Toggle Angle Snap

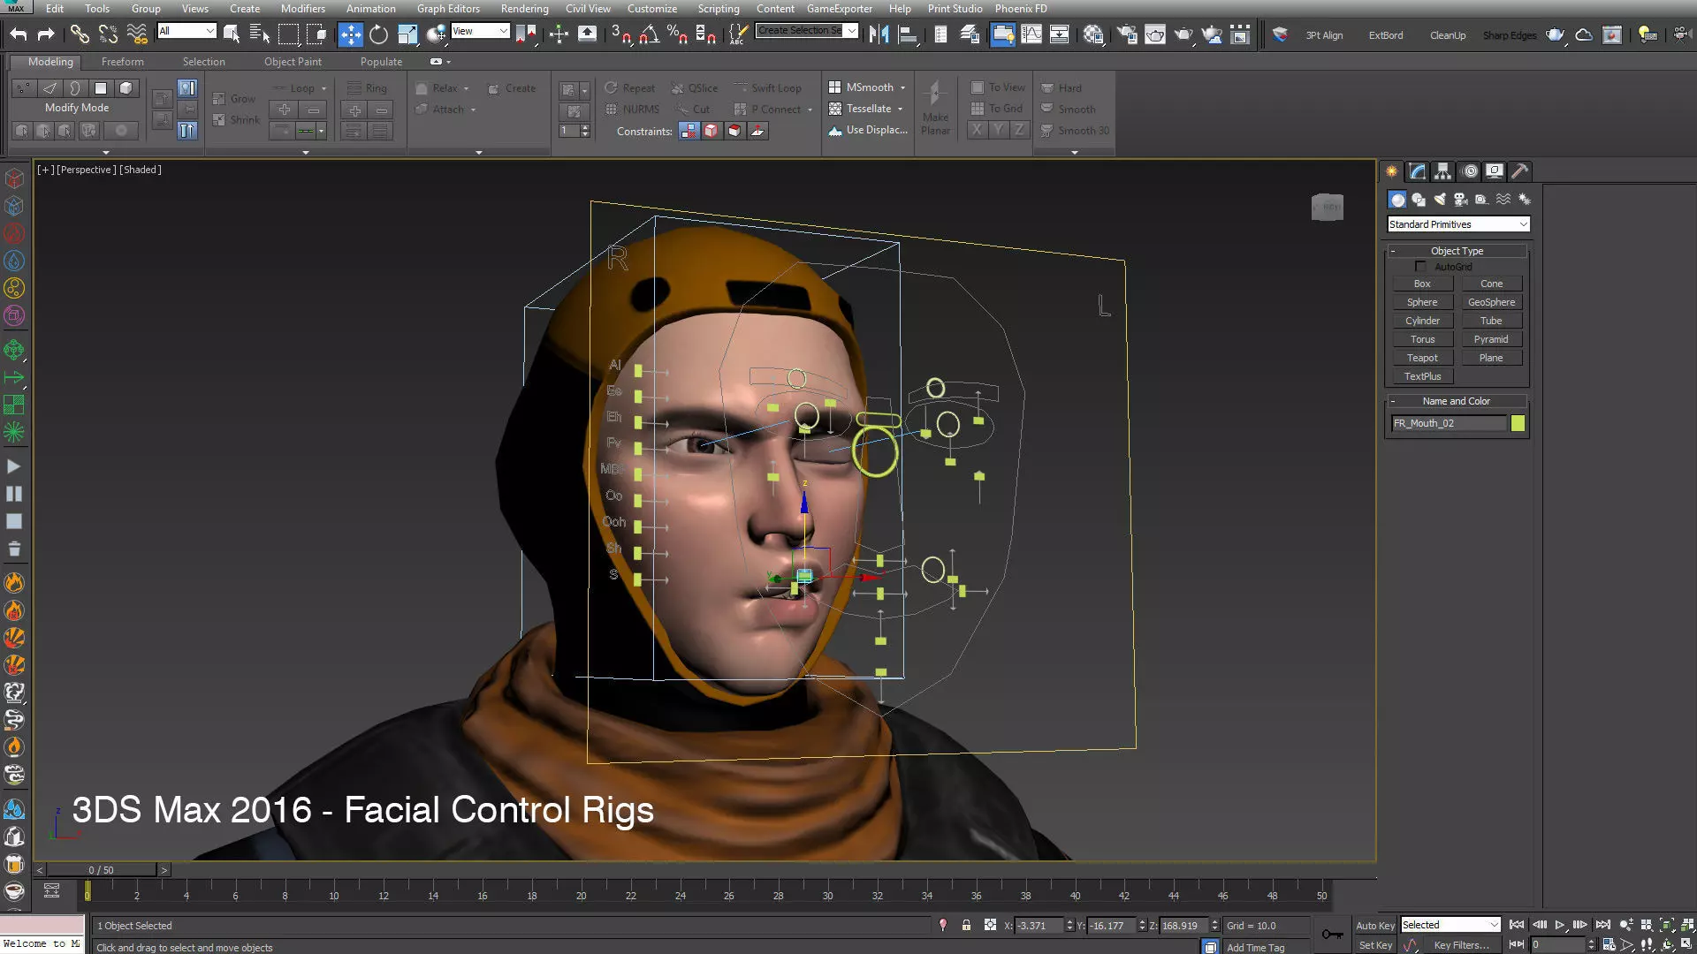pyautogui.click(x=649, y=34)
